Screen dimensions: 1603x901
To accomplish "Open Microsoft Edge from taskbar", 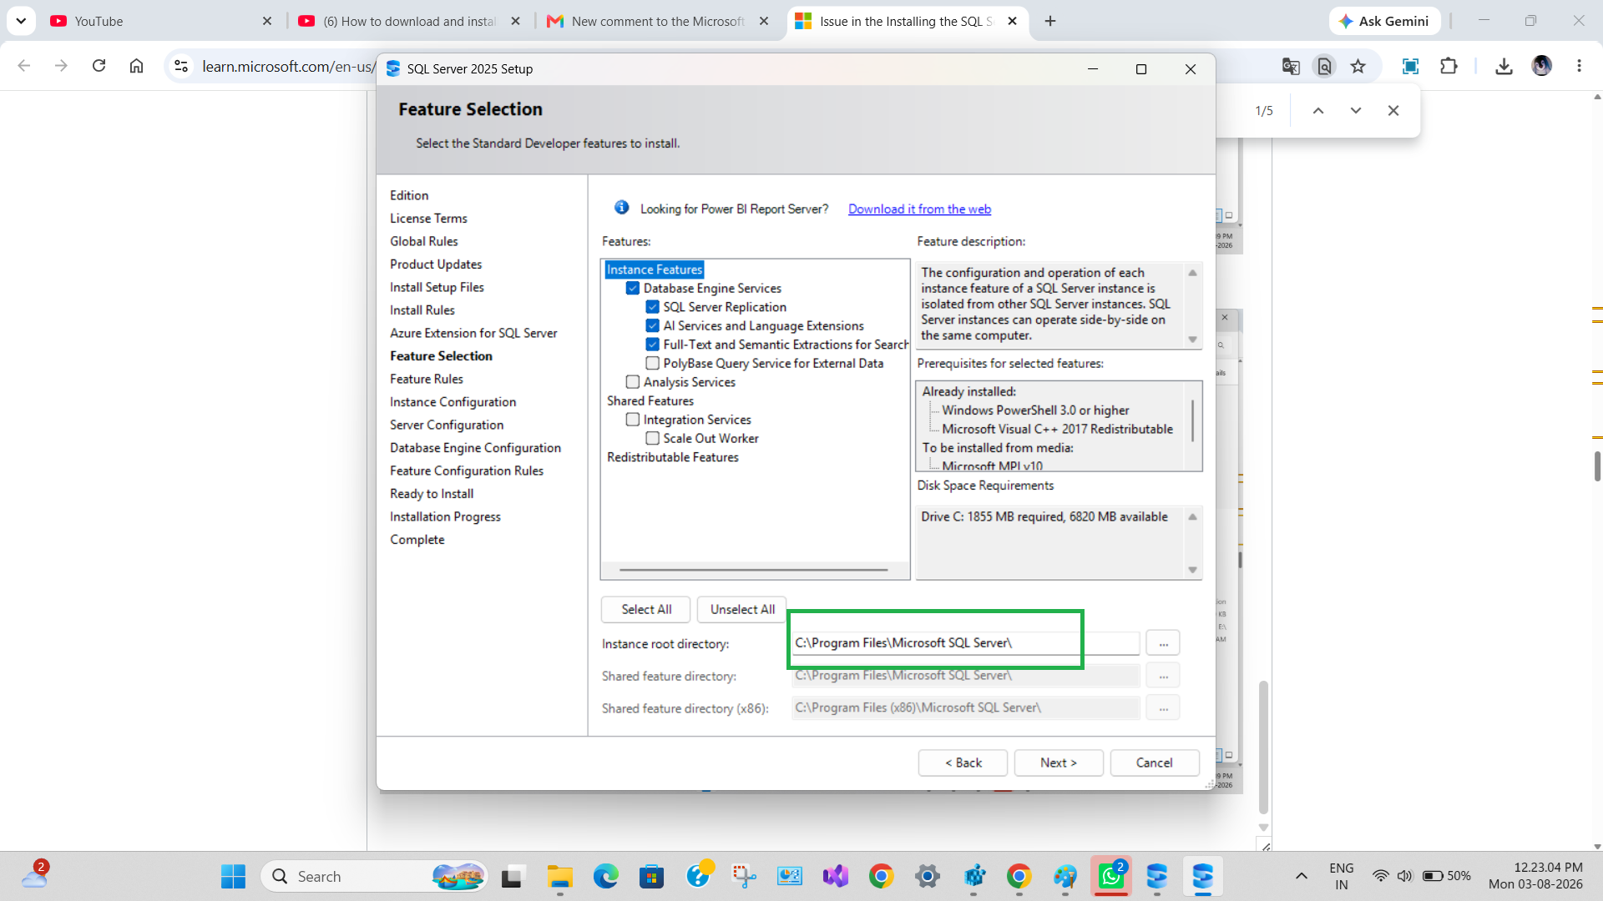I will click(605, 876).
